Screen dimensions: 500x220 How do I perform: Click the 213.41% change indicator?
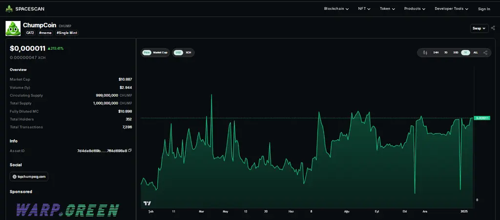pos(56,48)
